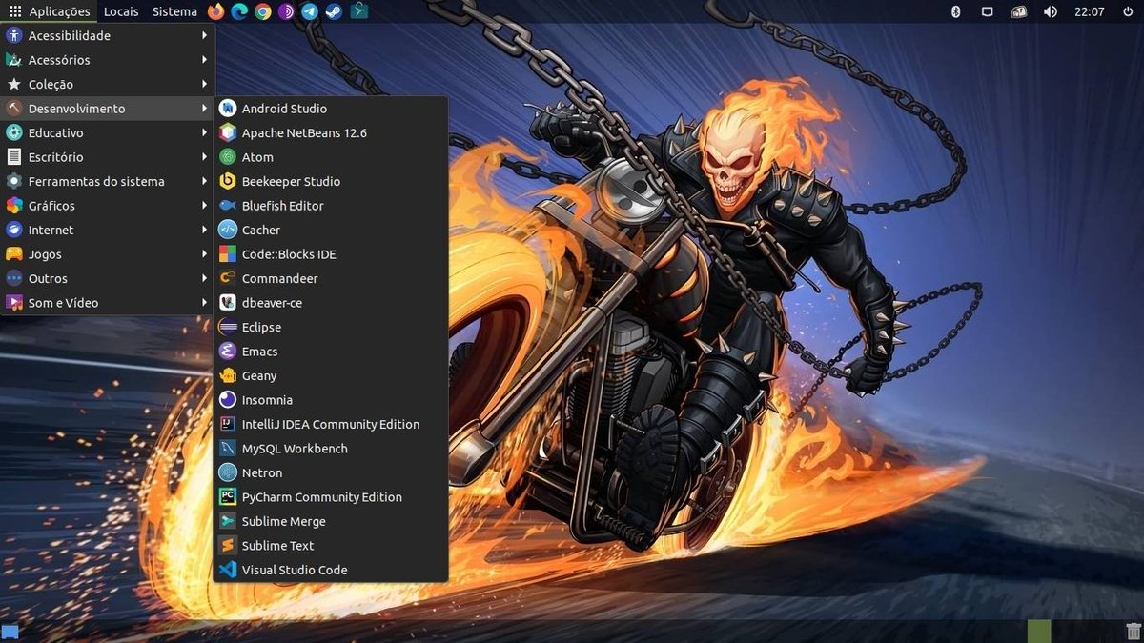
Task: Launch PyCharm Community Edition
Action: (x=330, y=497)
